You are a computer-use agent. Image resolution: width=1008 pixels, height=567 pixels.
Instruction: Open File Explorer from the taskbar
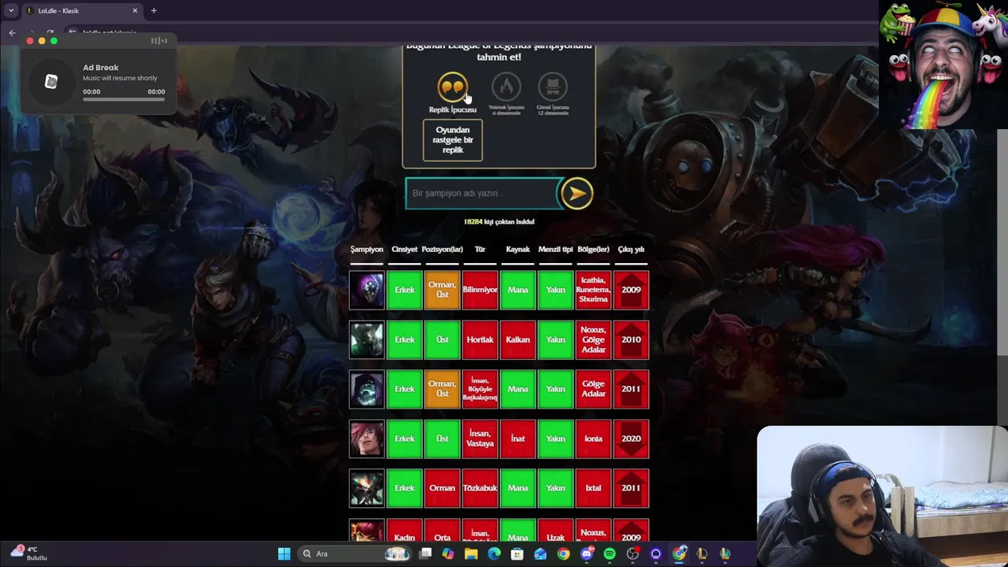[x=471, y=554]
